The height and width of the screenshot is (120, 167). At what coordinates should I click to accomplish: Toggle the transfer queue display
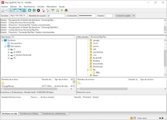[x=24, y=10]
